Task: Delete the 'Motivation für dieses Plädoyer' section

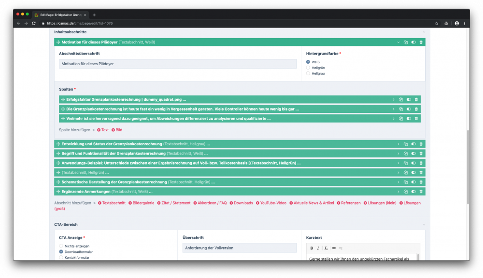Action: pos(421,42)
